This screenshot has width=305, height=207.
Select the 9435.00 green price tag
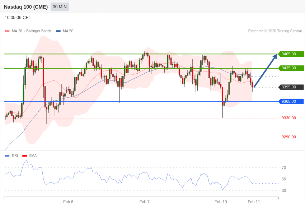coord(291,68)
